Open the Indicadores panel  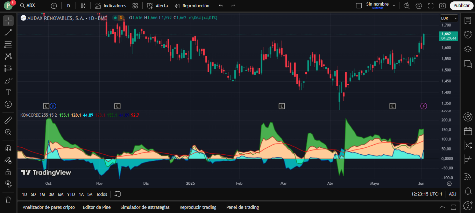point(111,6)
